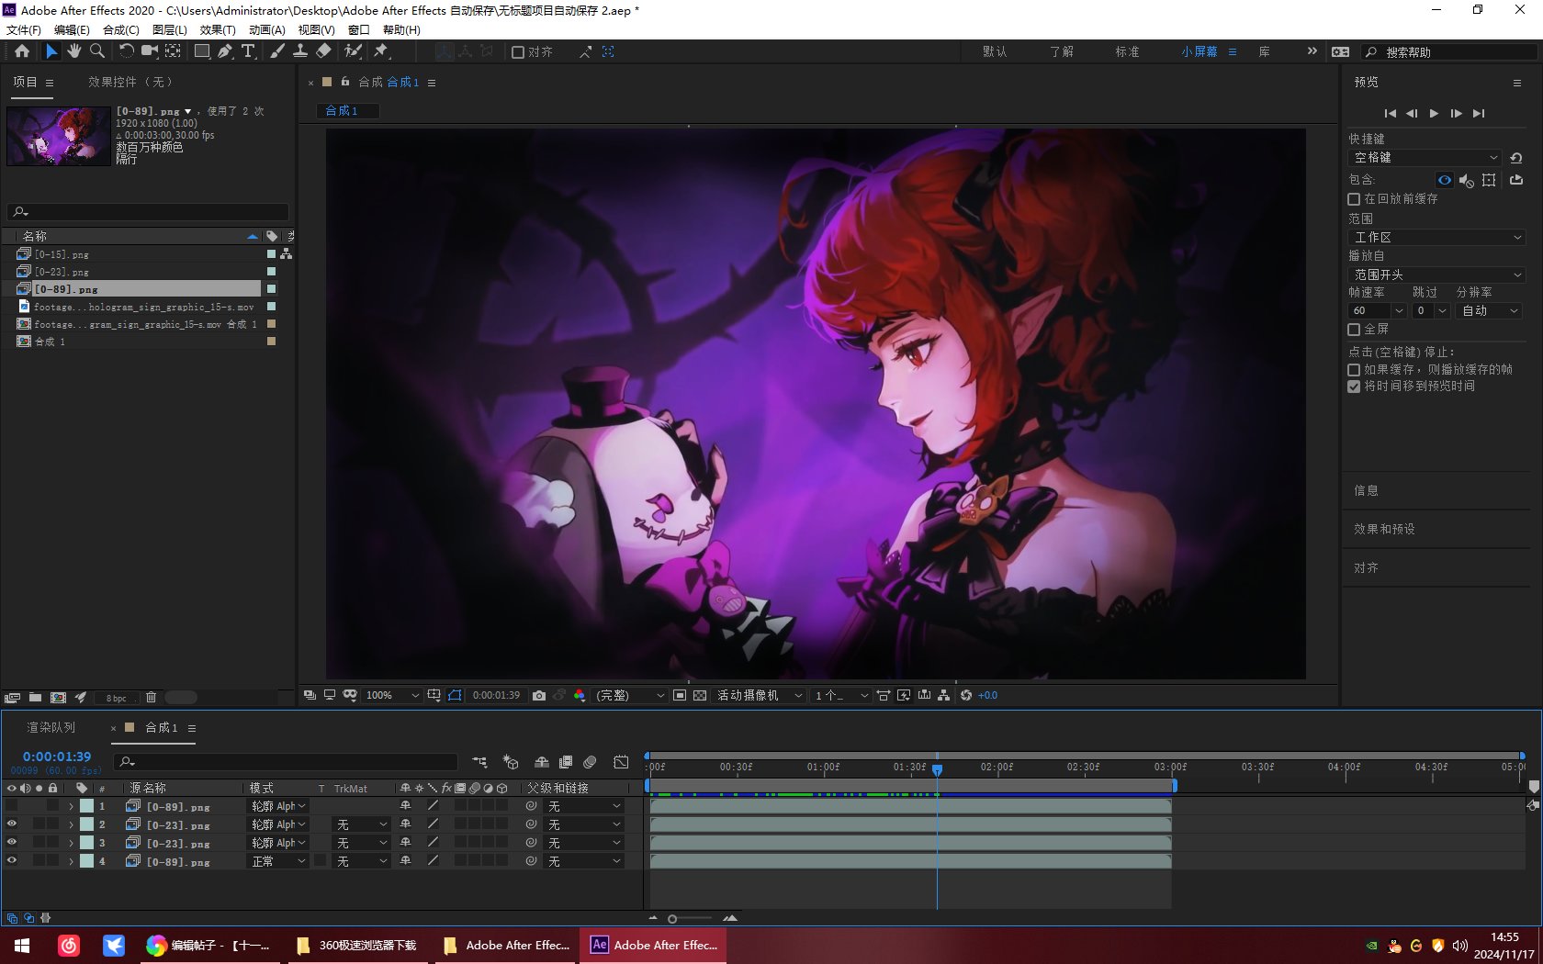Open the 文件(F) menu
This screenshot has height=964, width=1543.
click(24, 29)
